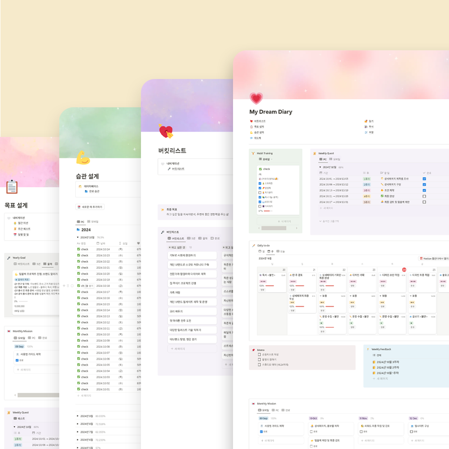
Task: Click the 67% progress bar on the Habit Training card
Action: click(x=269, y=211)
